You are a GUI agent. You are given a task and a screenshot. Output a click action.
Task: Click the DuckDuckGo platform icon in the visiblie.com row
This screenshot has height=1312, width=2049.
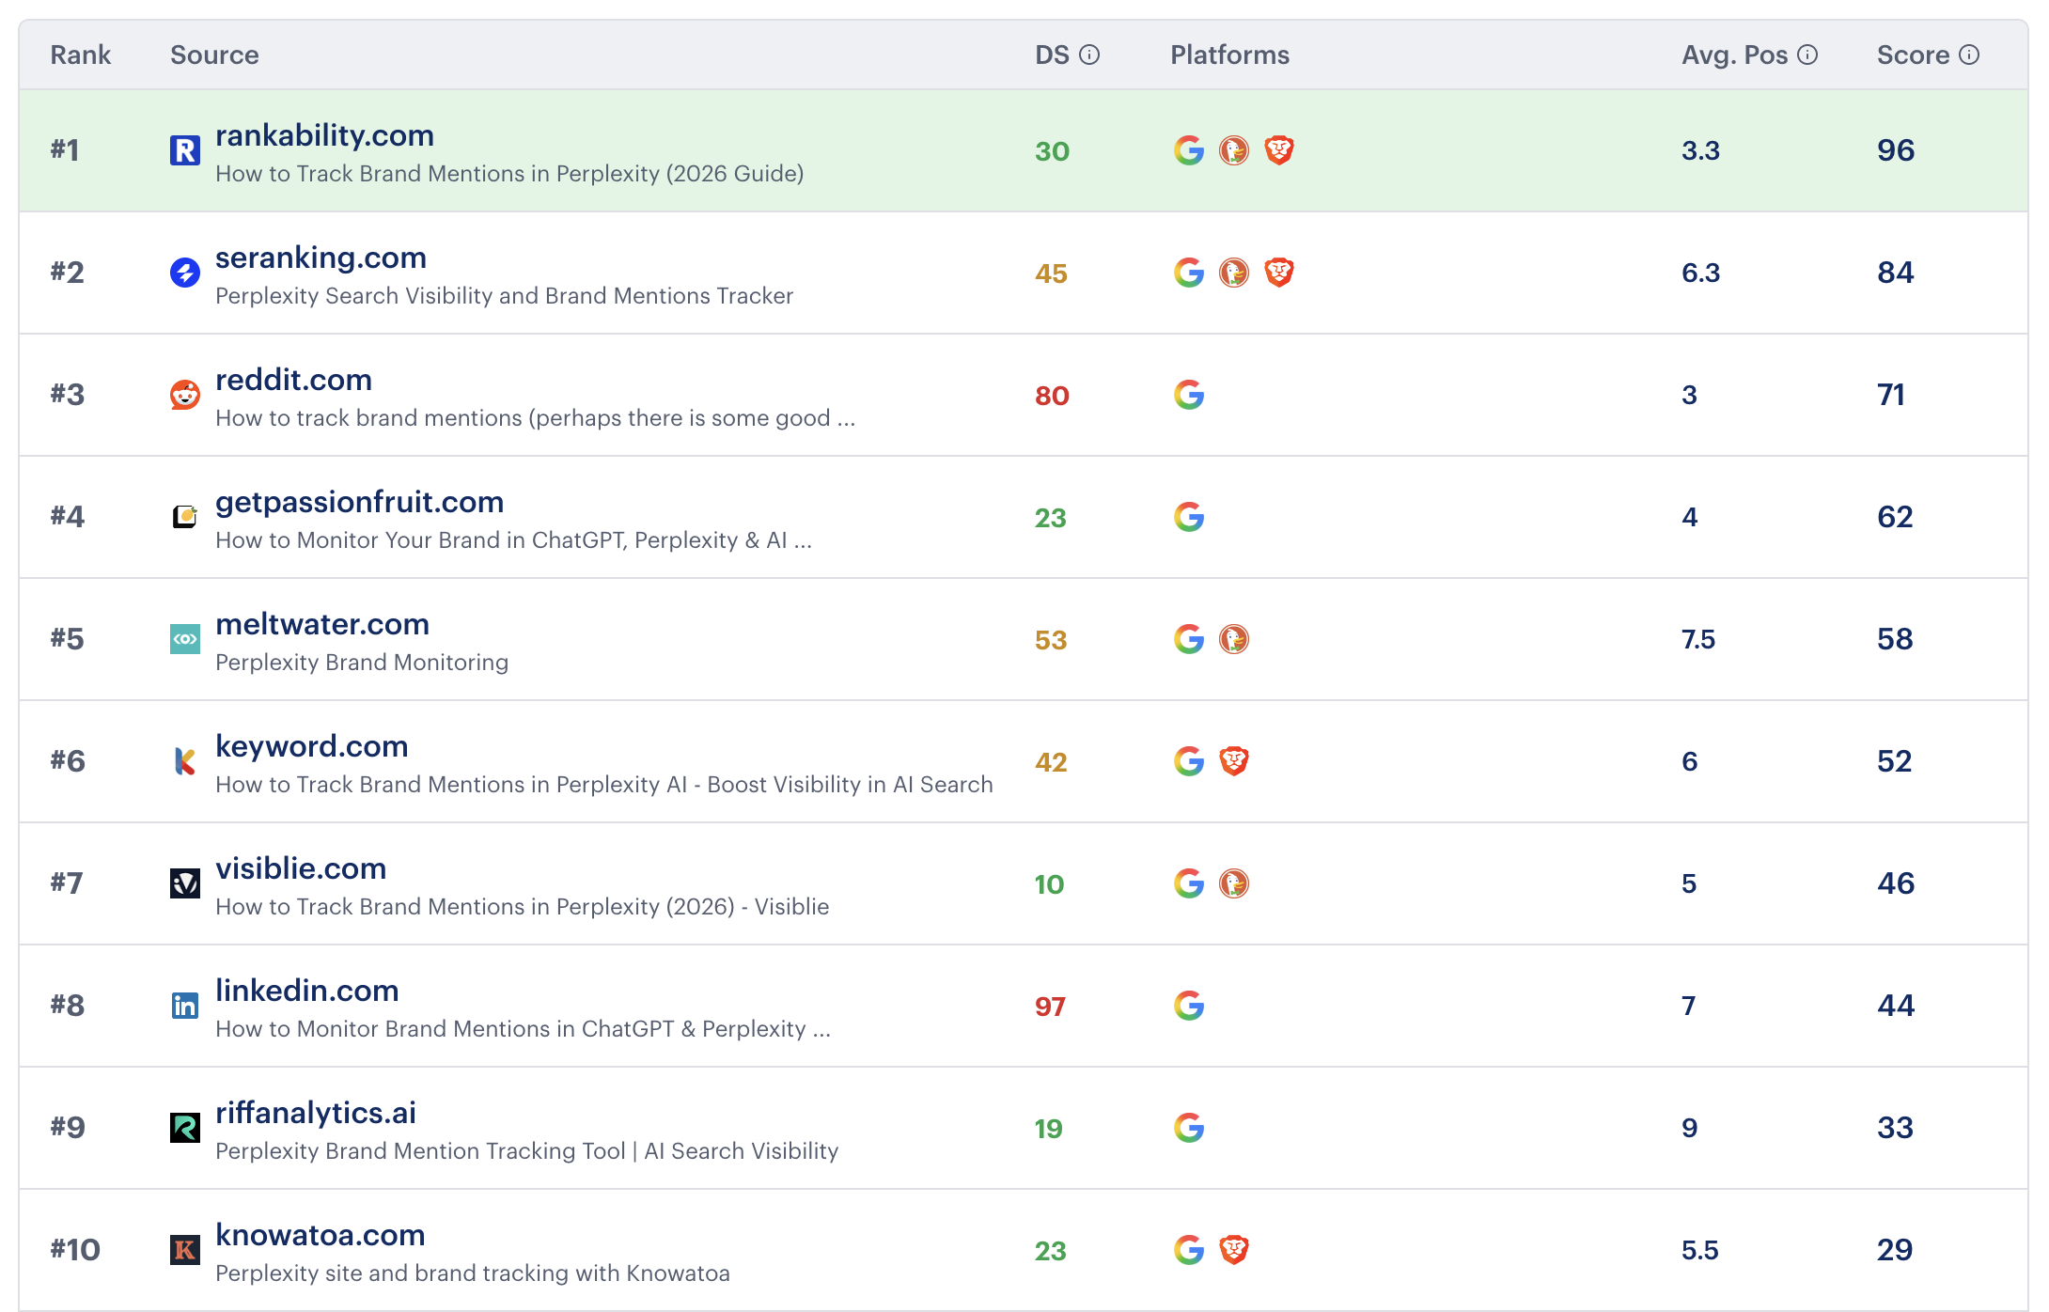[x=1234, y=883]
